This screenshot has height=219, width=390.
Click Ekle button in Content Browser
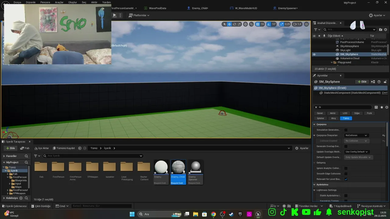pos(10,148)
